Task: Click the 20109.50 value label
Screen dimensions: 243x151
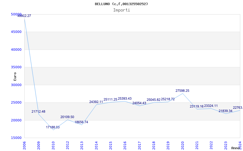Action: pos(67,117)
